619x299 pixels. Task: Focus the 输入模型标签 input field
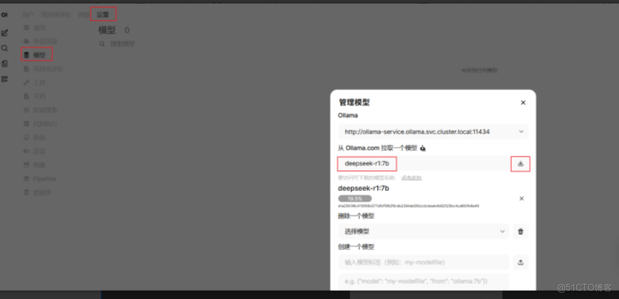pyautogui.click(x=423, y=262)
